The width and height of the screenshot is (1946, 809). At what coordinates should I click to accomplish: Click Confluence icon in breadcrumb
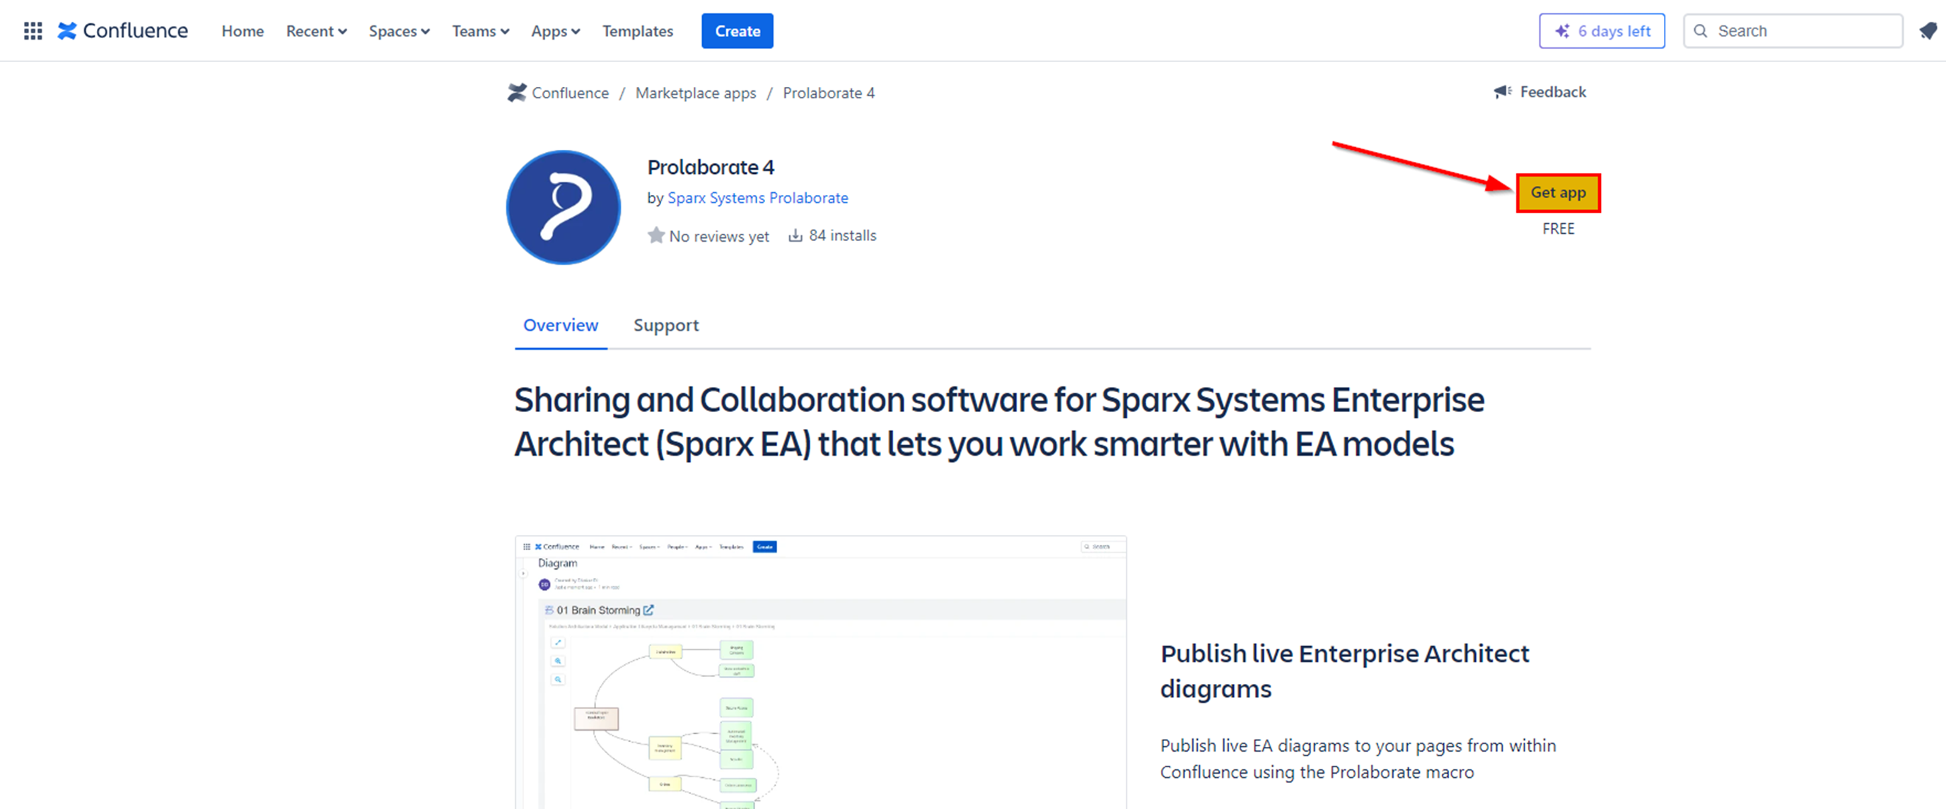tap(518, 93)
